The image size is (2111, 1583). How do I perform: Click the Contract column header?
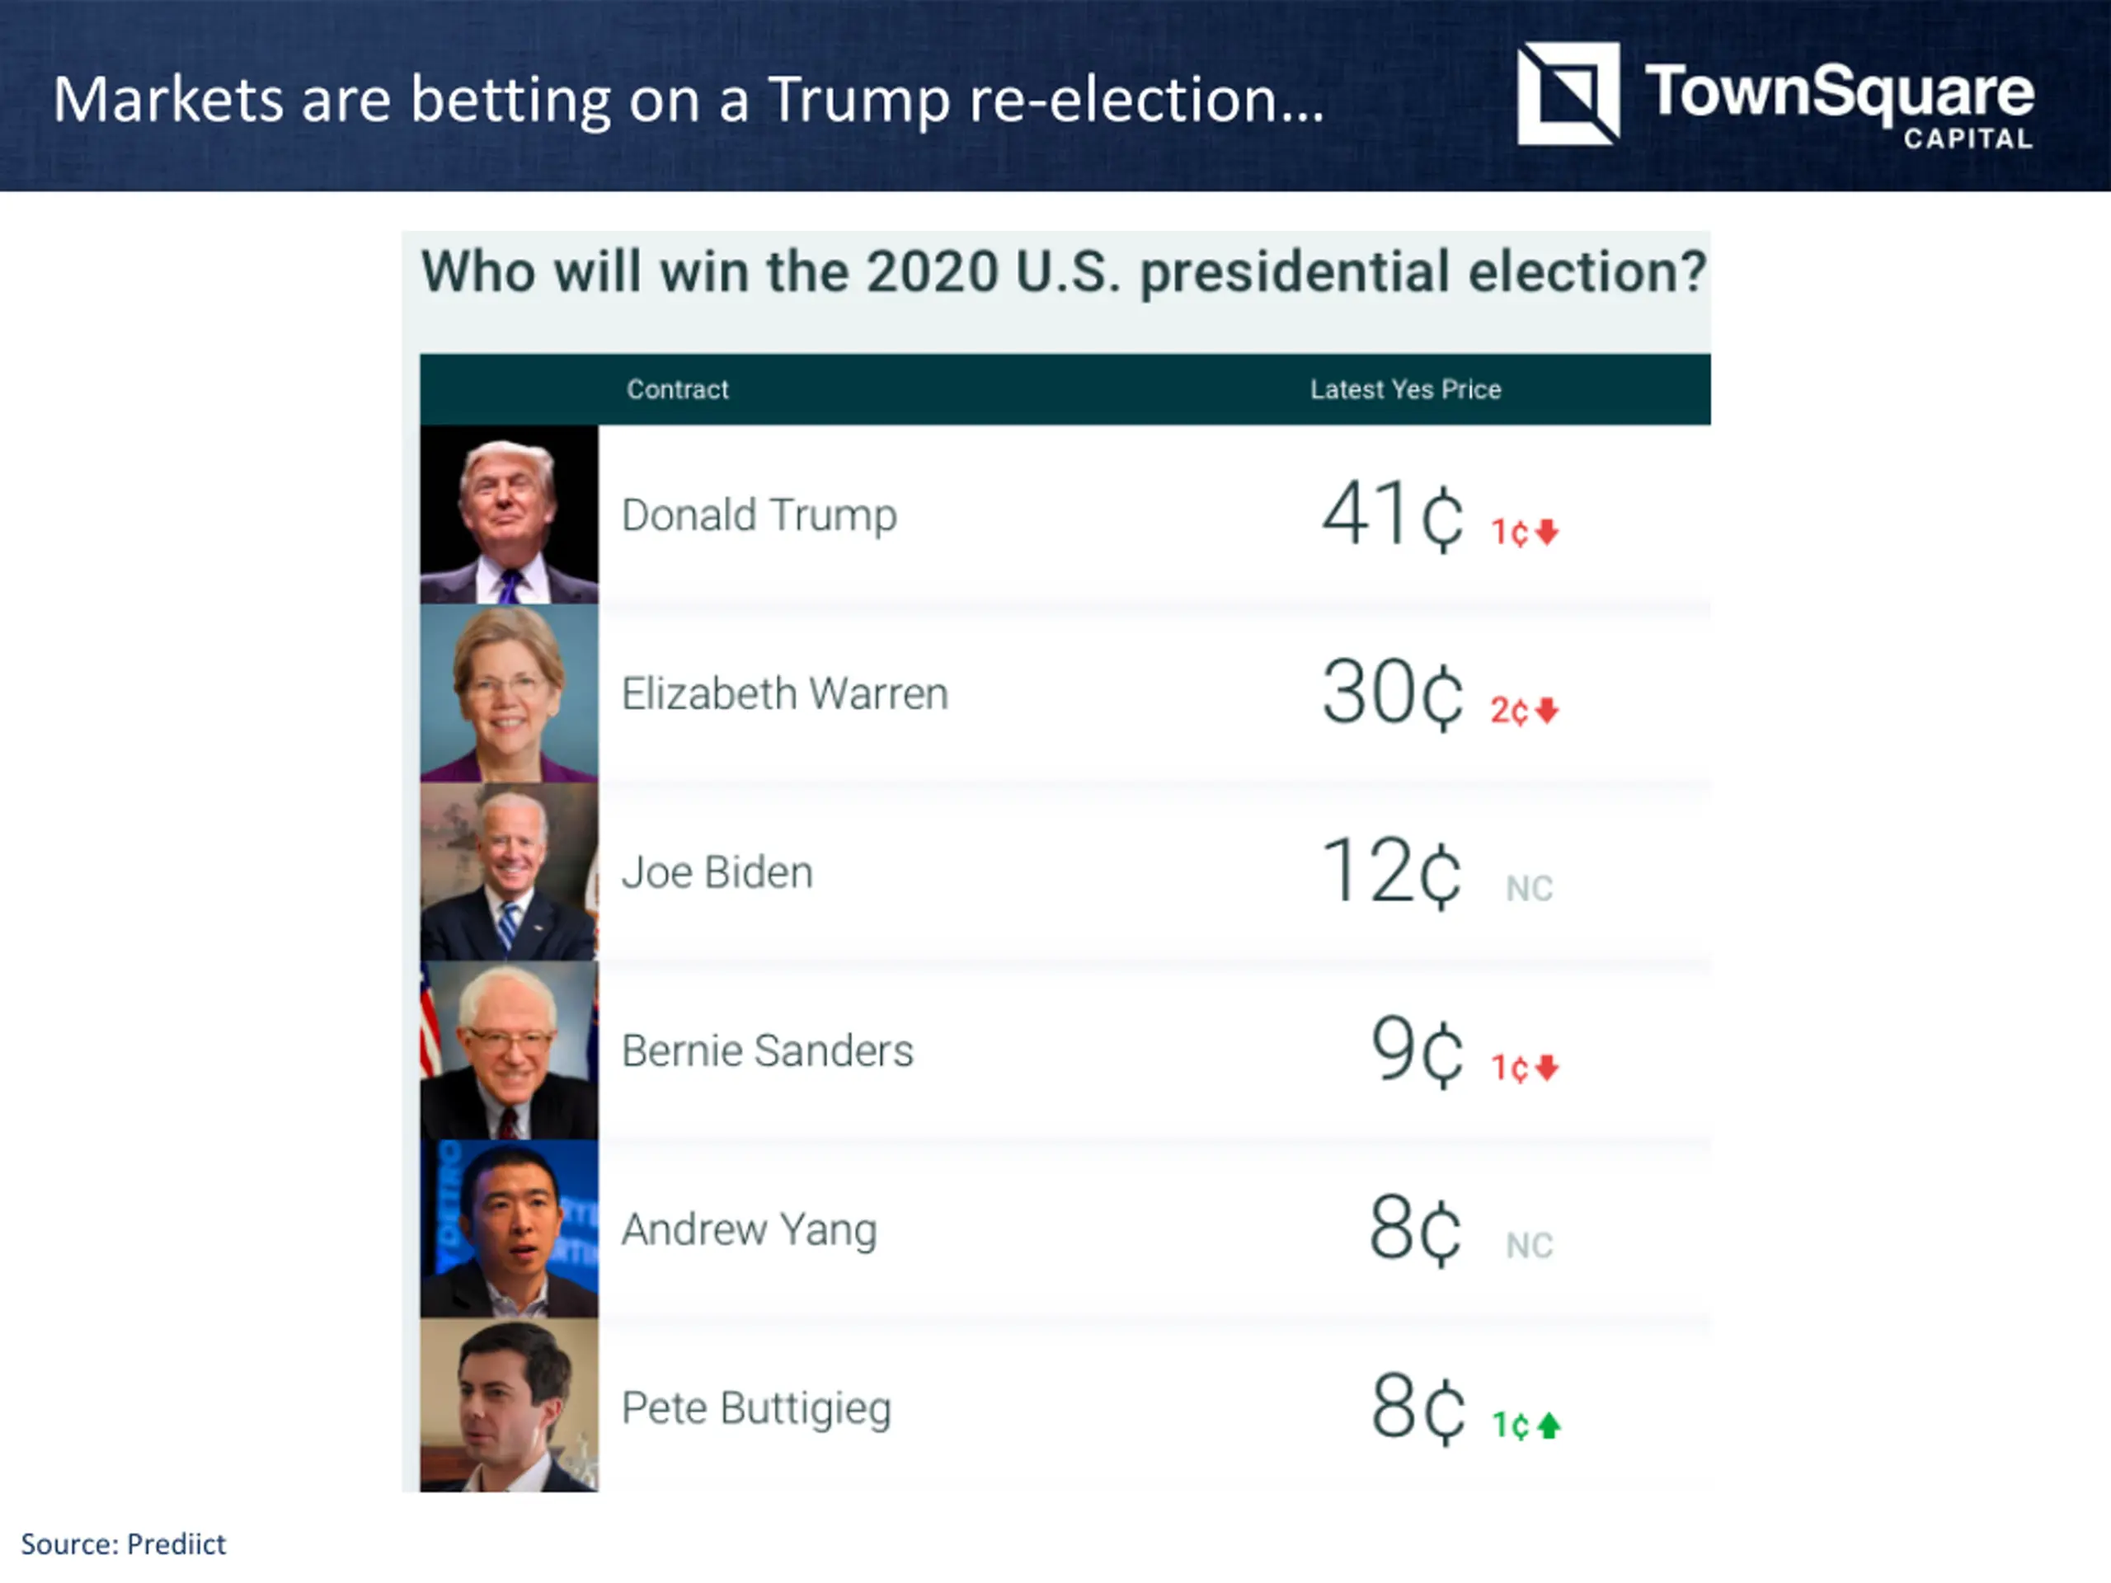[x=678, y=389]
